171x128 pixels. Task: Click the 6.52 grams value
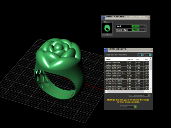[129, 63]
